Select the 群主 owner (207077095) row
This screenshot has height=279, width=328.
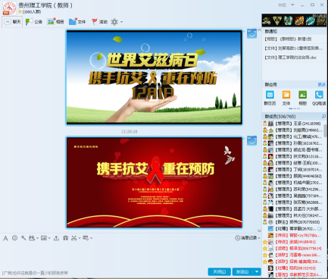292,222
